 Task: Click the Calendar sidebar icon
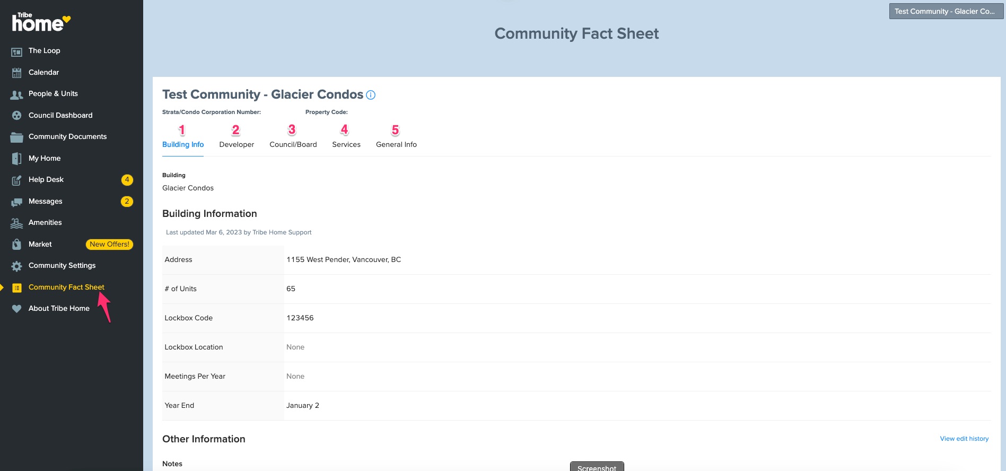click(17, 73)
